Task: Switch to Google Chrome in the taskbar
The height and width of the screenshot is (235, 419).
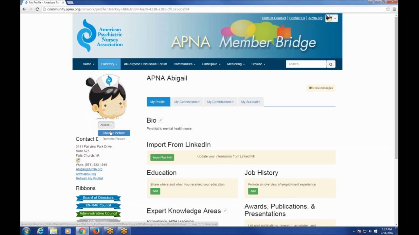Action: pos(82,231)
